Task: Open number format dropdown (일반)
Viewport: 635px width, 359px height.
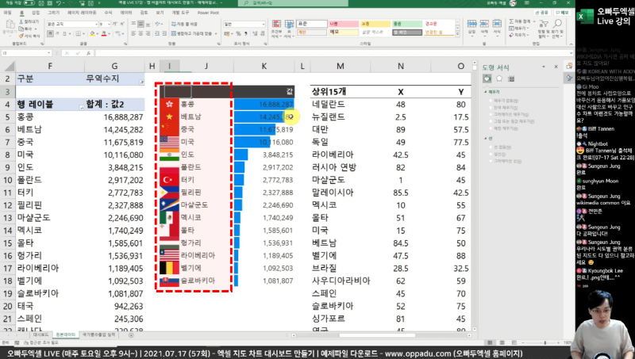Action: coord(264,25)
